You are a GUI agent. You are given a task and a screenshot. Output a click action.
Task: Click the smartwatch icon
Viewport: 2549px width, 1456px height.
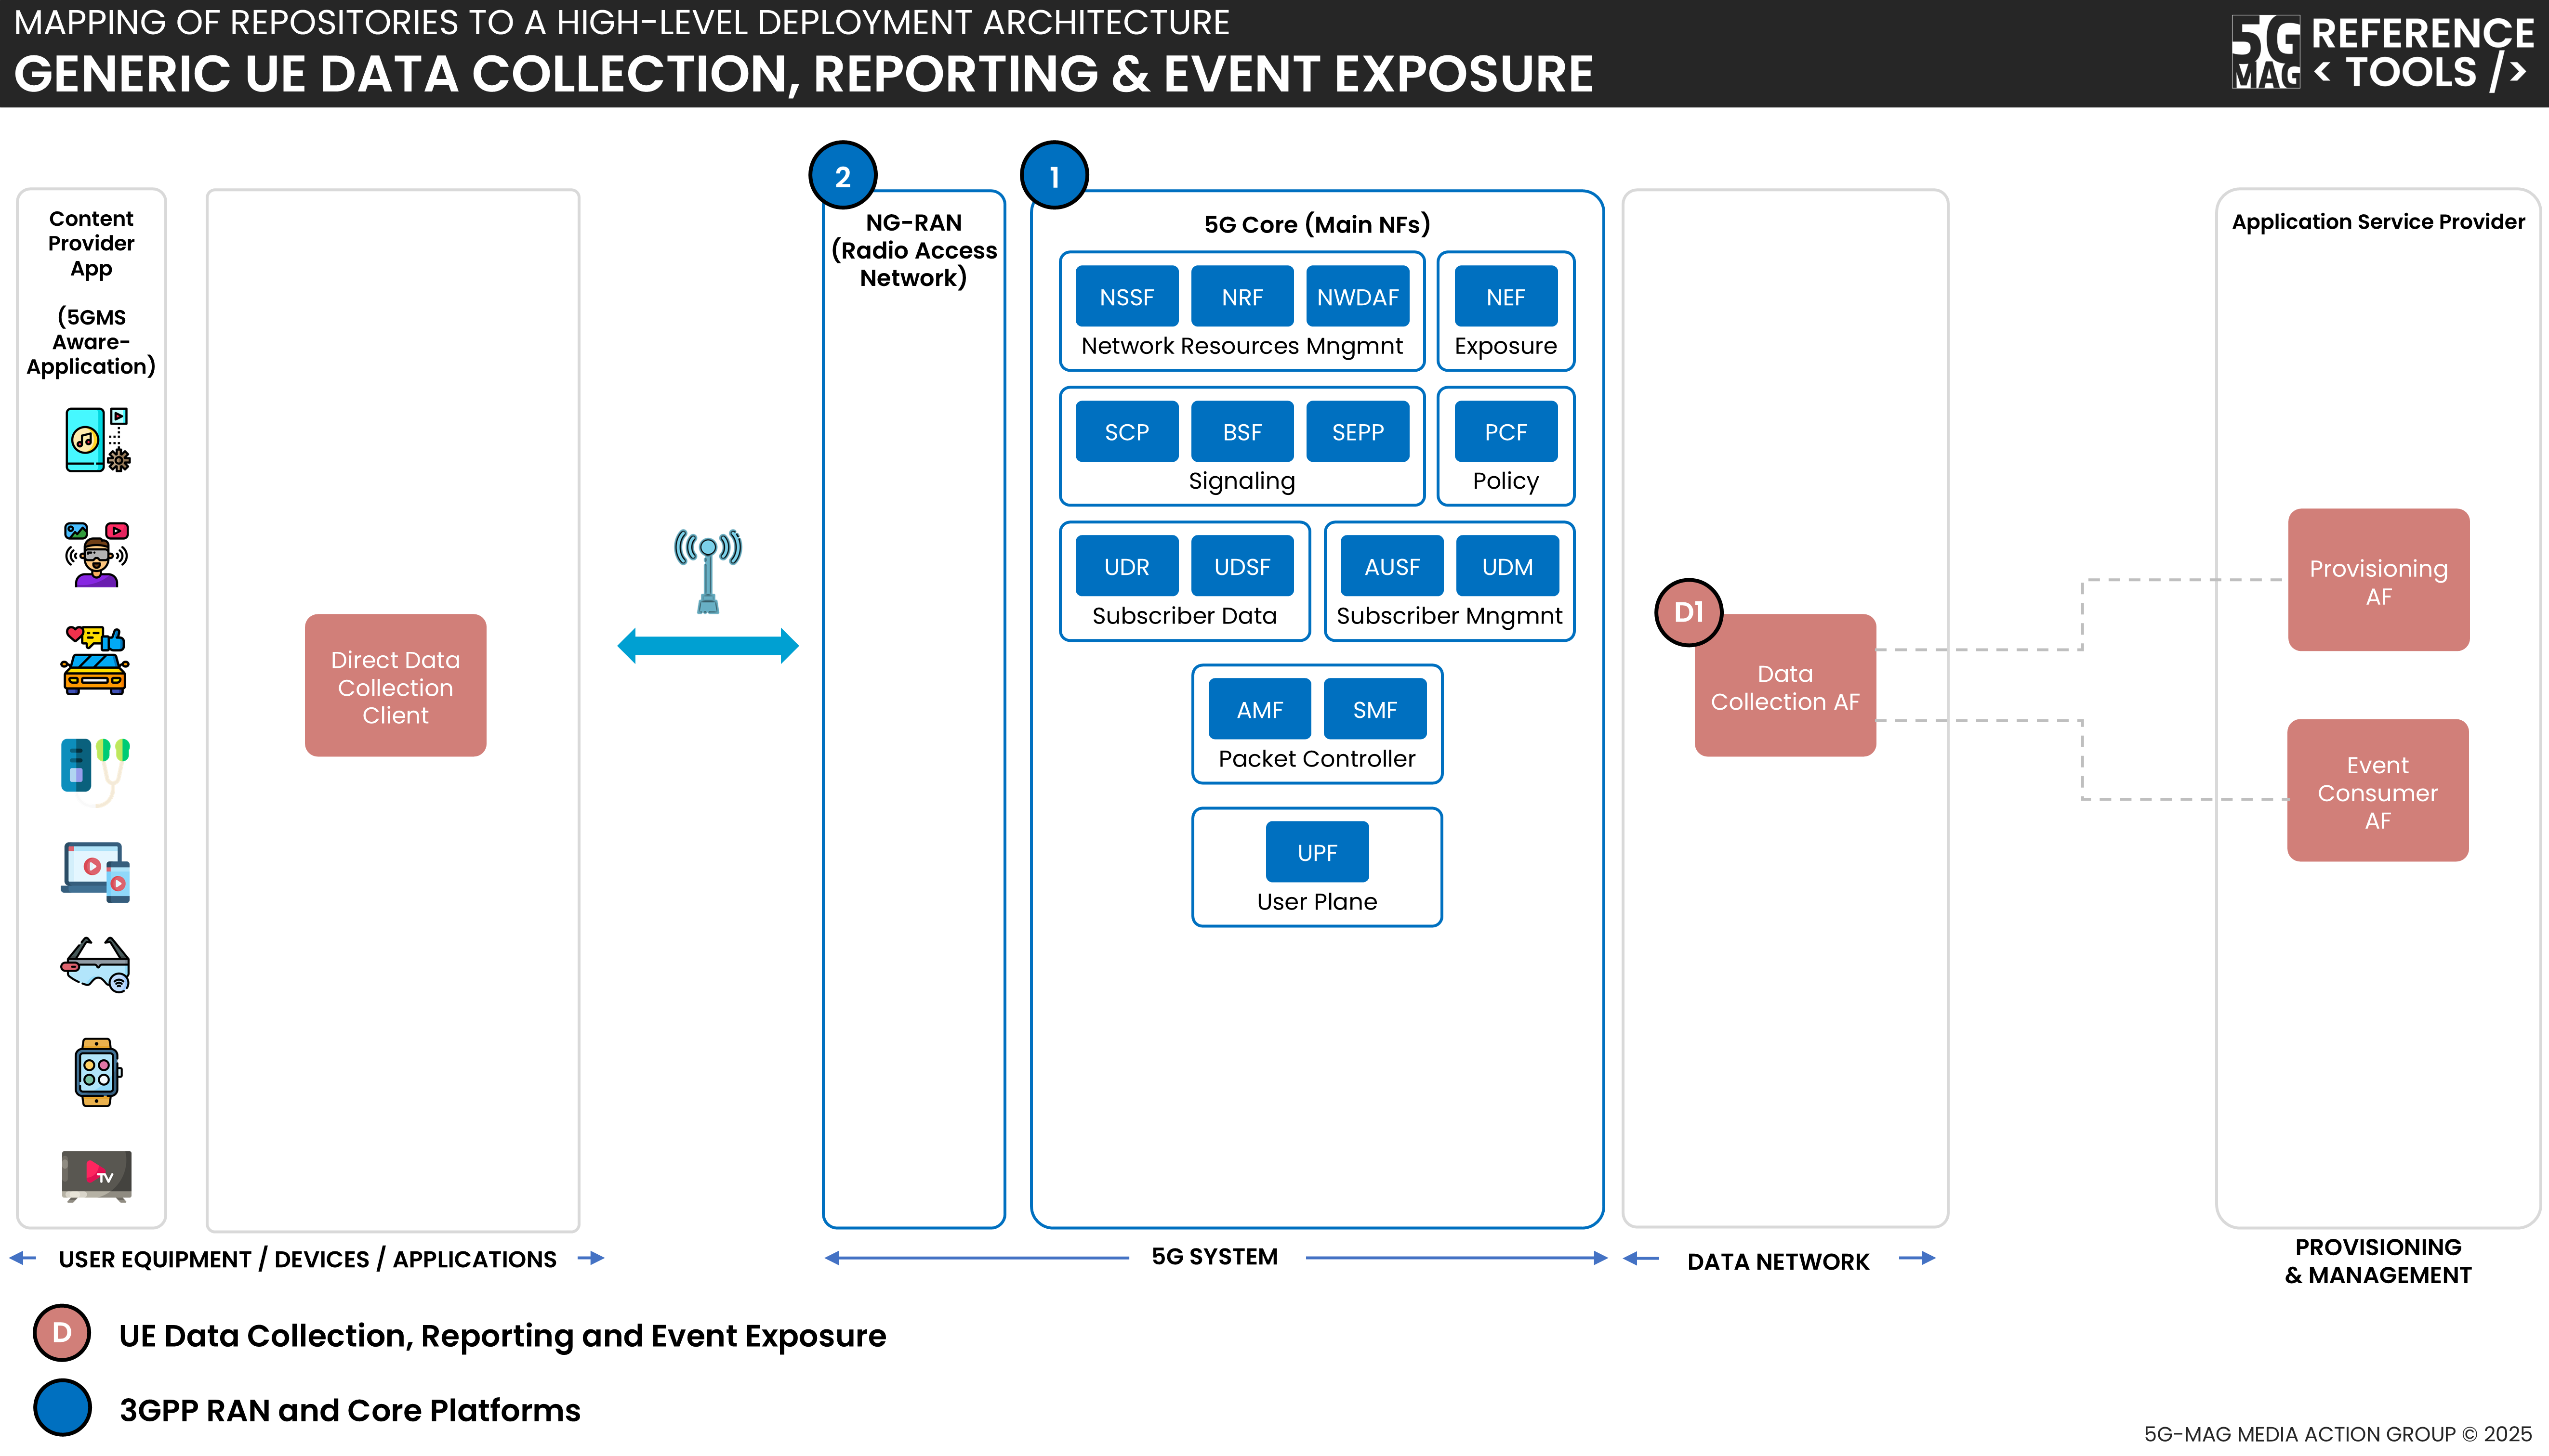point(96,1072)
